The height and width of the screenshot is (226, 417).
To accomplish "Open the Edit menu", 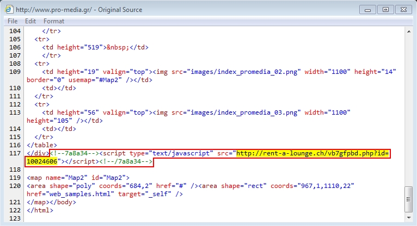I will [30, 21].
